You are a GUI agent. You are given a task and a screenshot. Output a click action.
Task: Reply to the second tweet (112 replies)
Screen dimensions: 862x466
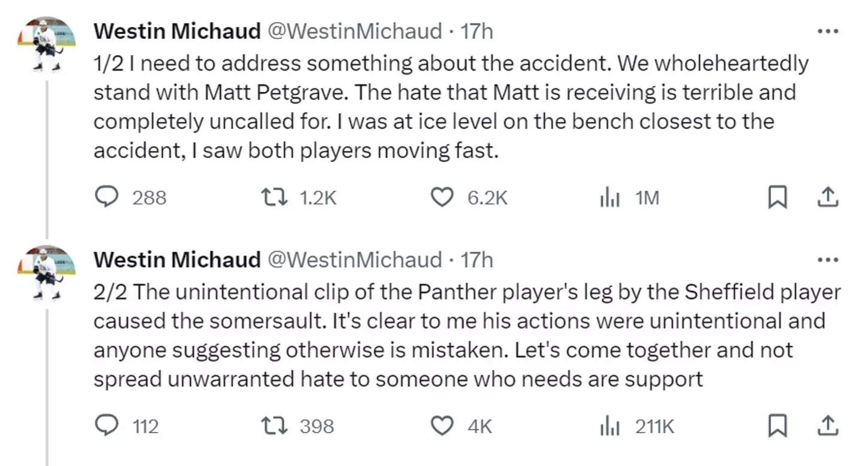(107, 425)
